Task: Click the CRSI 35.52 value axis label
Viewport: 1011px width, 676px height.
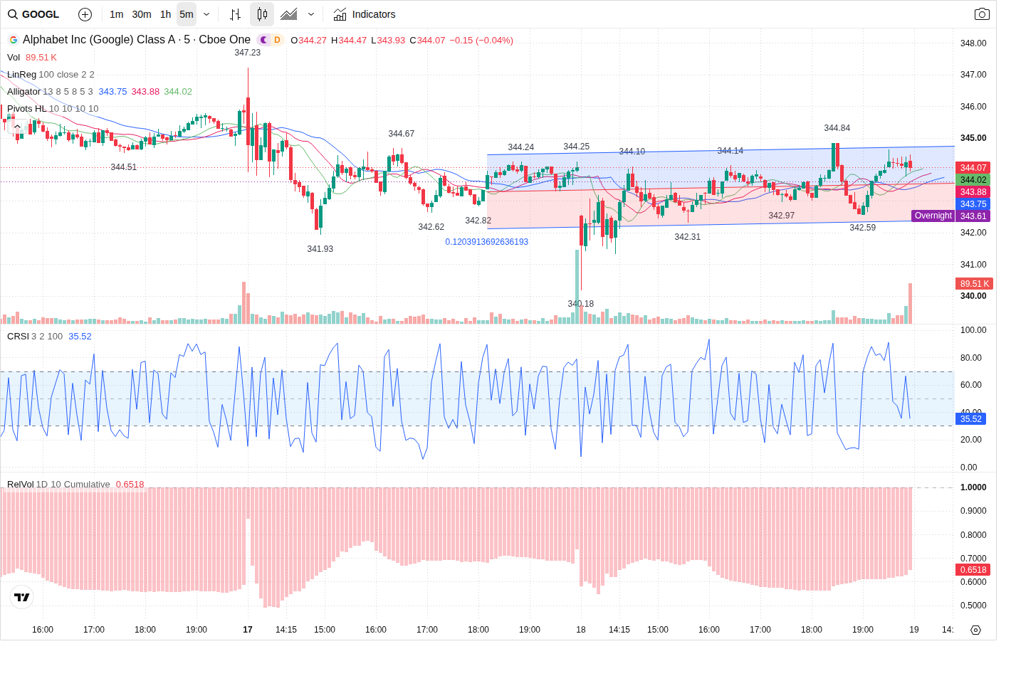Action: (970, 419)
